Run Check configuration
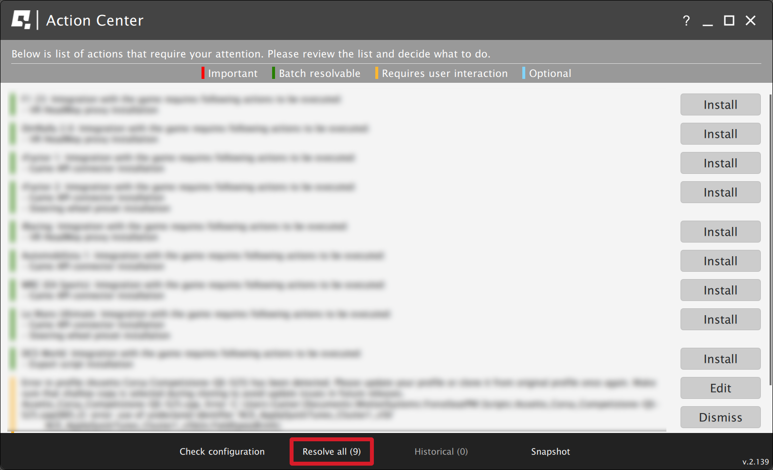The image size is (773, 470). tap(222, 451)
